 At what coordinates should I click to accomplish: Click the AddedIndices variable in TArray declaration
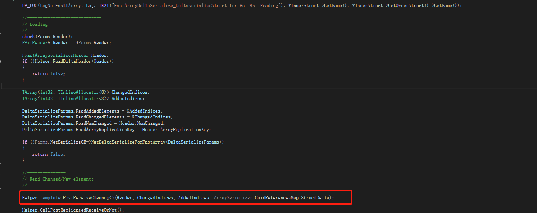click(x=128, y=99)
